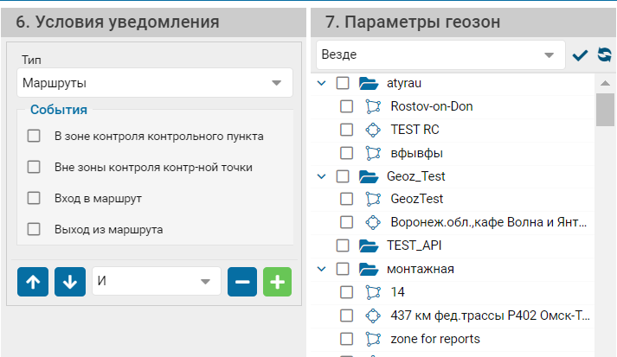
Task: Check 'Выход из маршрута' event
Action: (x=34, y=229)
